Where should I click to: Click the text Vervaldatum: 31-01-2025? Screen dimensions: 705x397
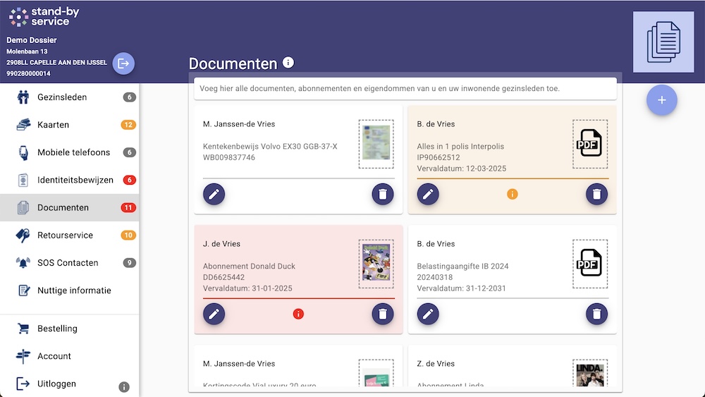pyautogui.click(x=247, y=288)
